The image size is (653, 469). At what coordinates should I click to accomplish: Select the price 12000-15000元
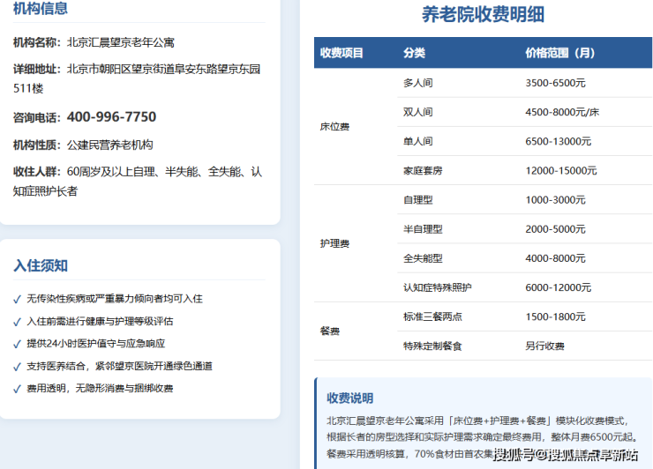tap(561, 171)
